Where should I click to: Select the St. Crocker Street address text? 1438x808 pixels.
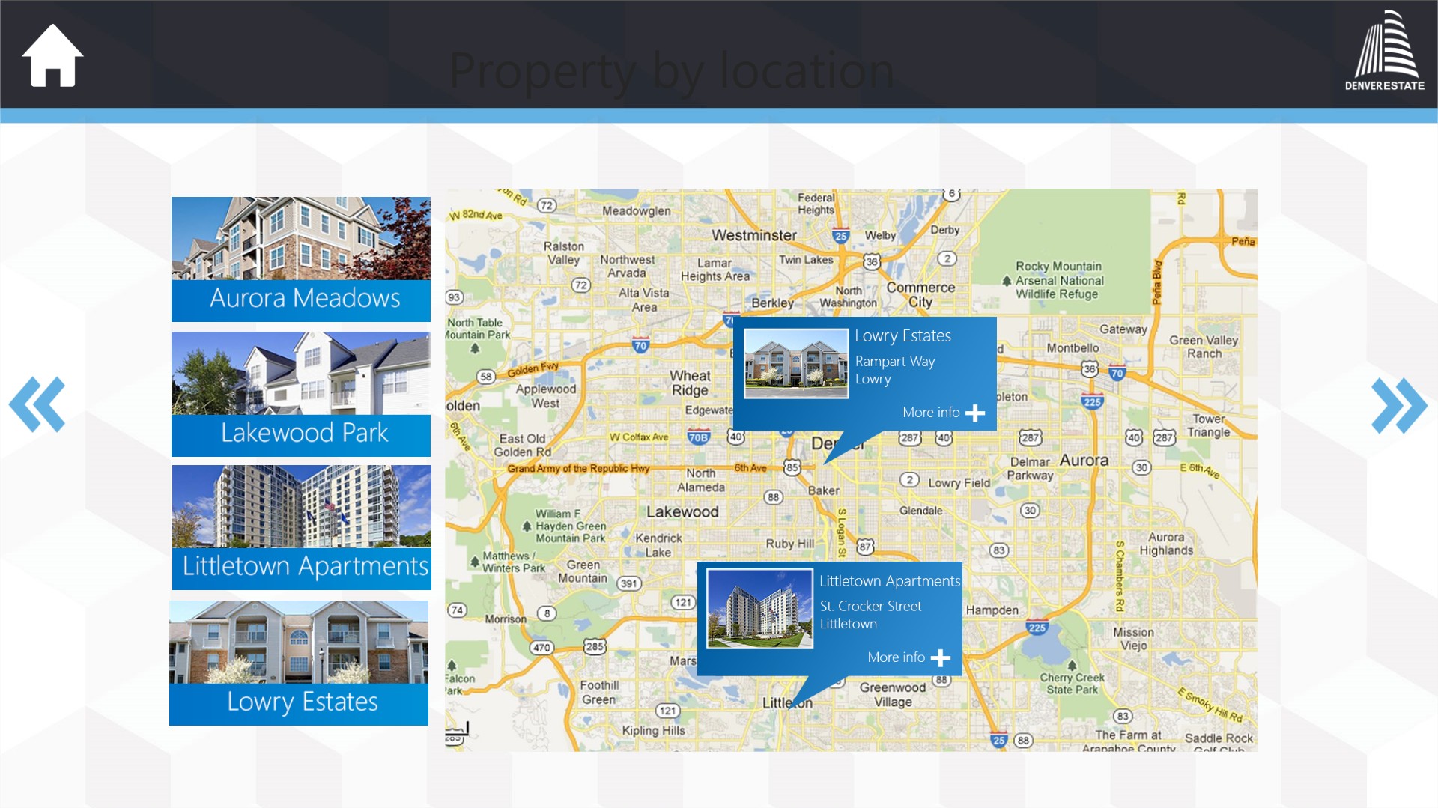871,606
